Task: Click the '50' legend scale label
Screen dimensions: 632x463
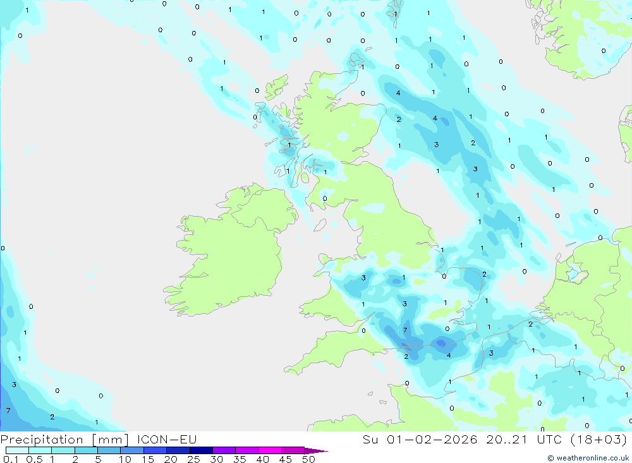Action: (x=308, y=459)
